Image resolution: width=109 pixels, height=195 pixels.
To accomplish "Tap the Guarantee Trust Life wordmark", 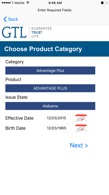I will pyautogui.click(x=41, y=32).
